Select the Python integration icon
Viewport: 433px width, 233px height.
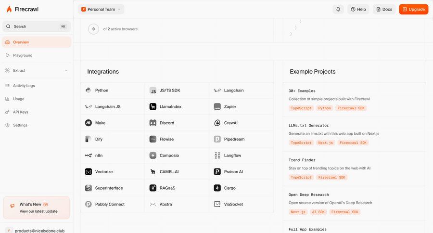point(89,91)
